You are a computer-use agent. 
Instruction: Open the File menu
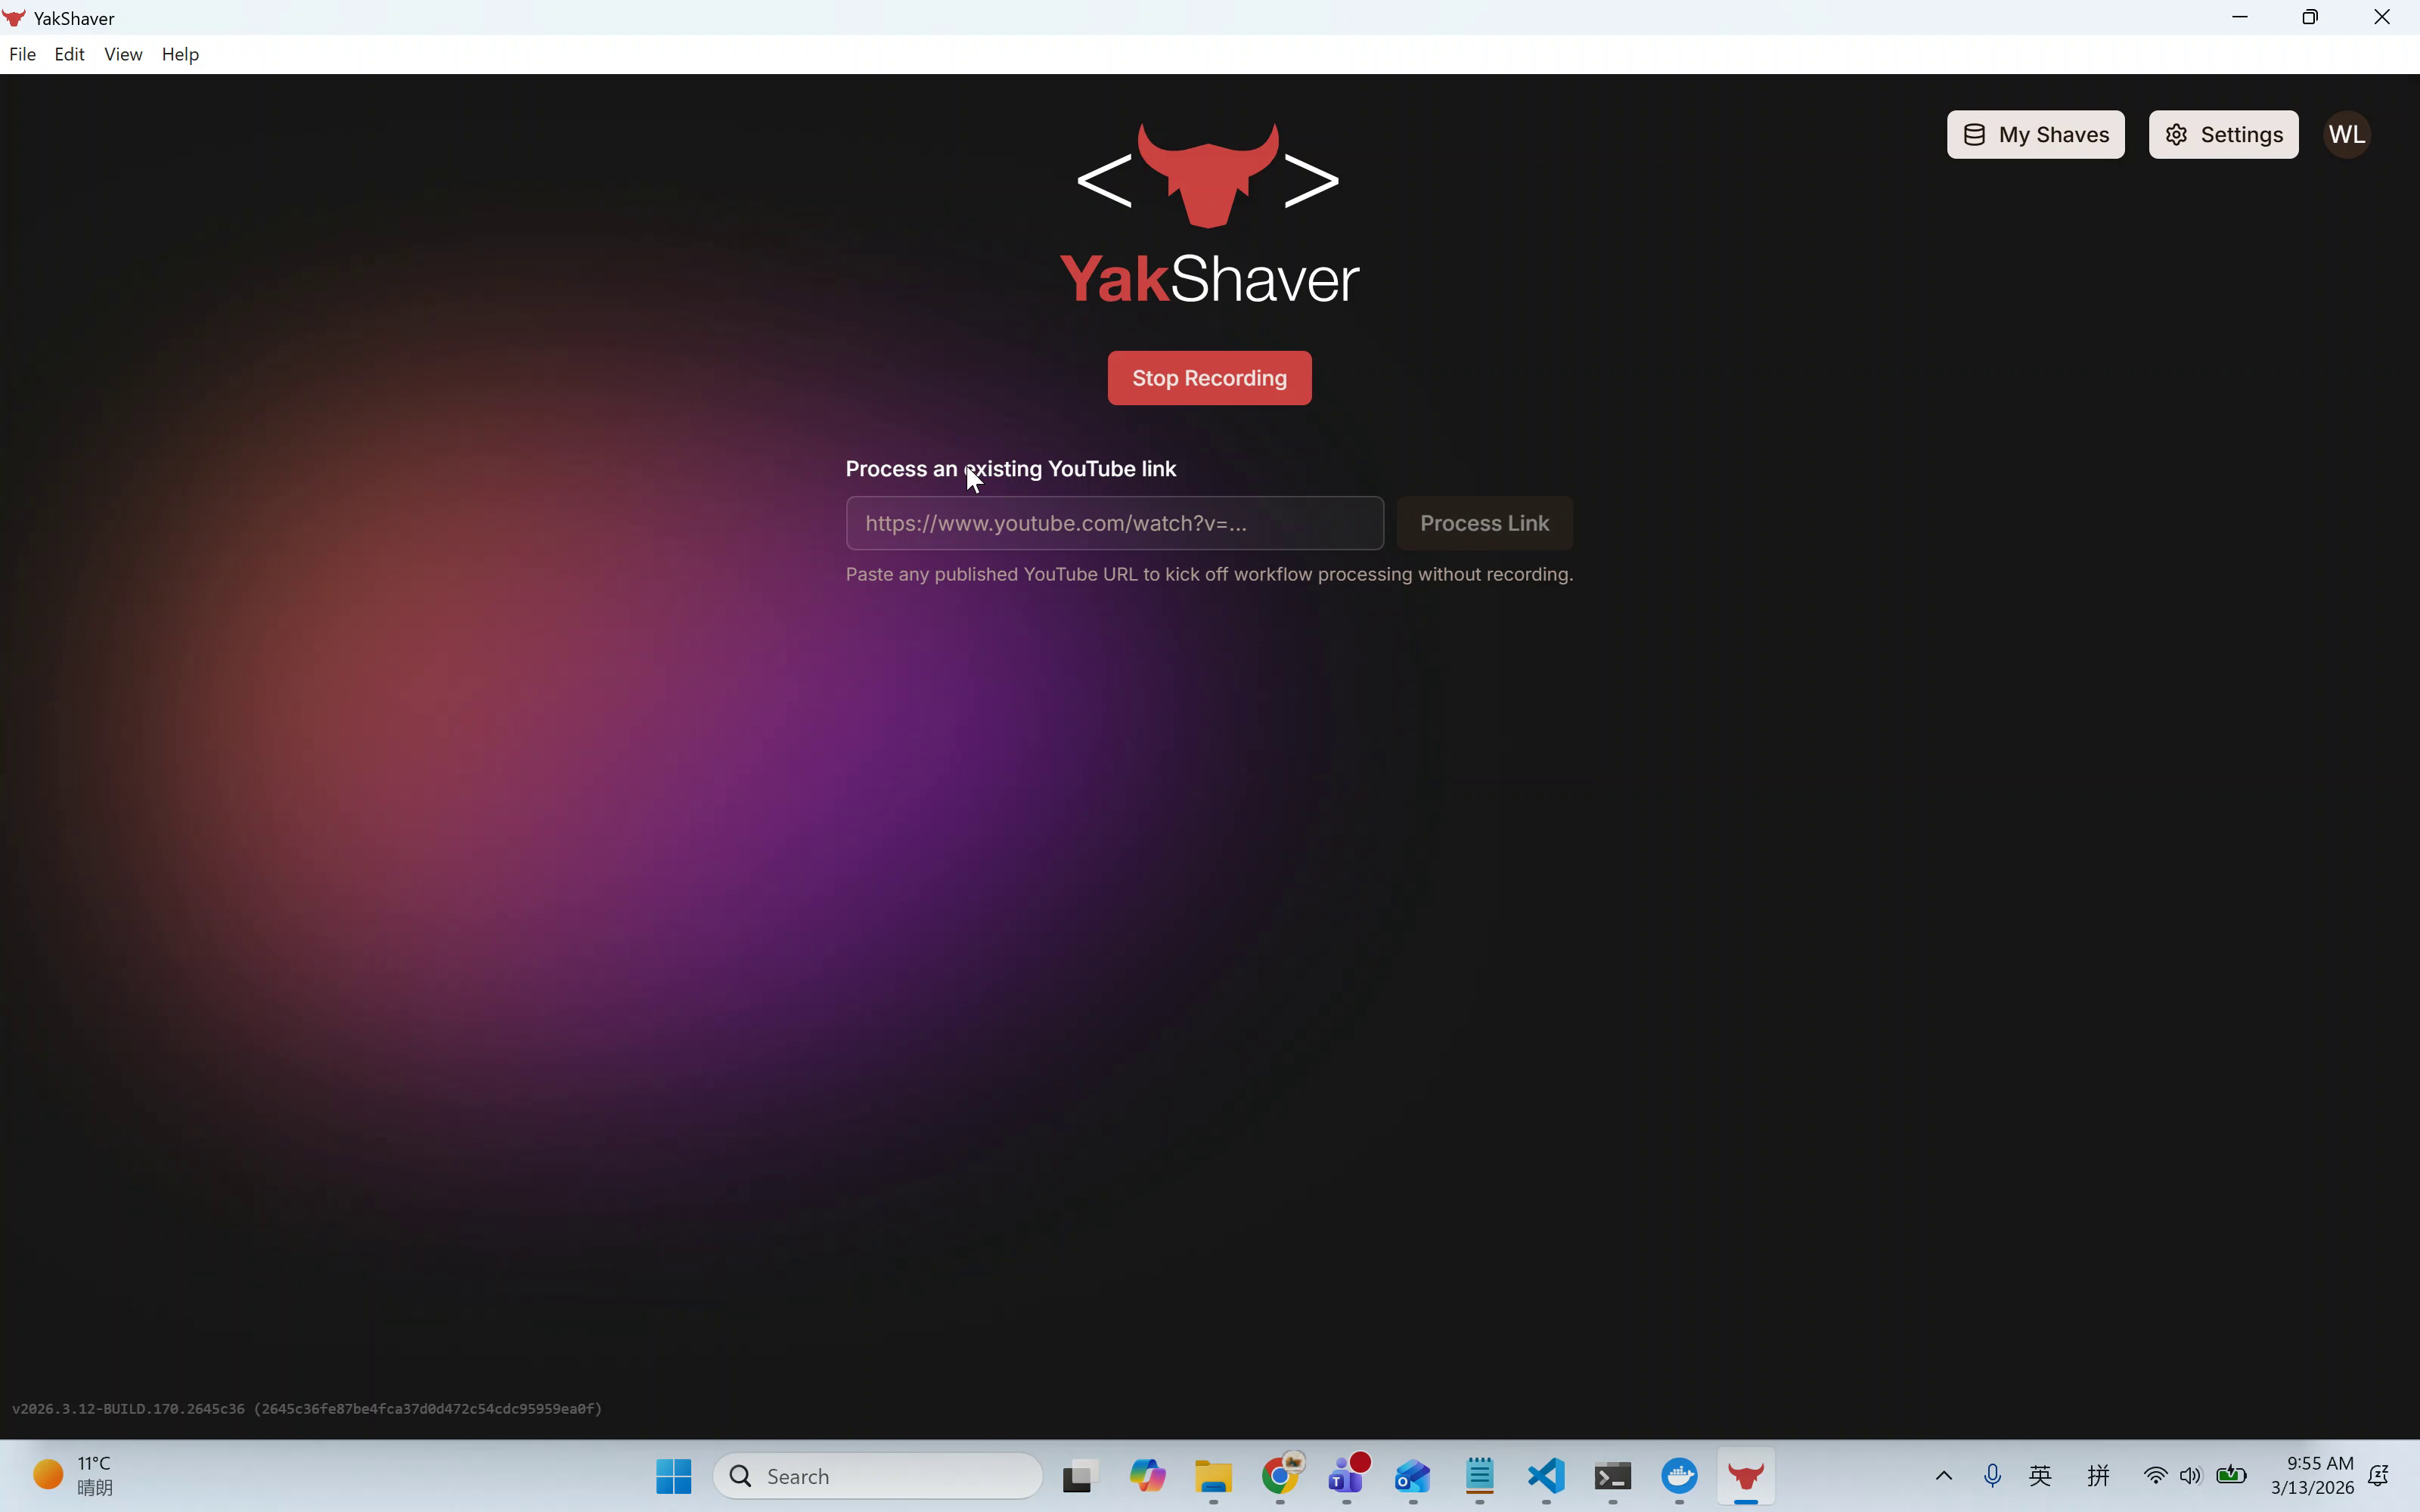point(22,54)
